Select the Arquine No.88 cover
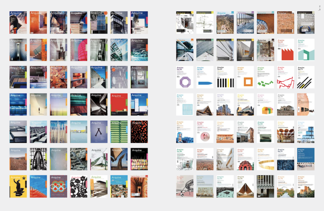 click(x=225, y=159)
